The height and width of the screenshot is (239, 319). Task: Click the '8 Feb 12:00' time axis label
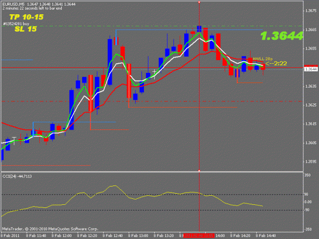(62, 236)
